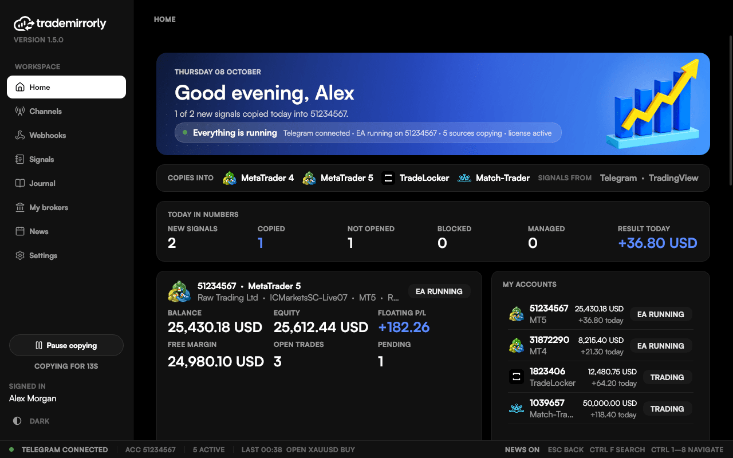Click the EA RUNNING badge on account card
This screenshot has width=733, height=458.
(x=439, y=291)
